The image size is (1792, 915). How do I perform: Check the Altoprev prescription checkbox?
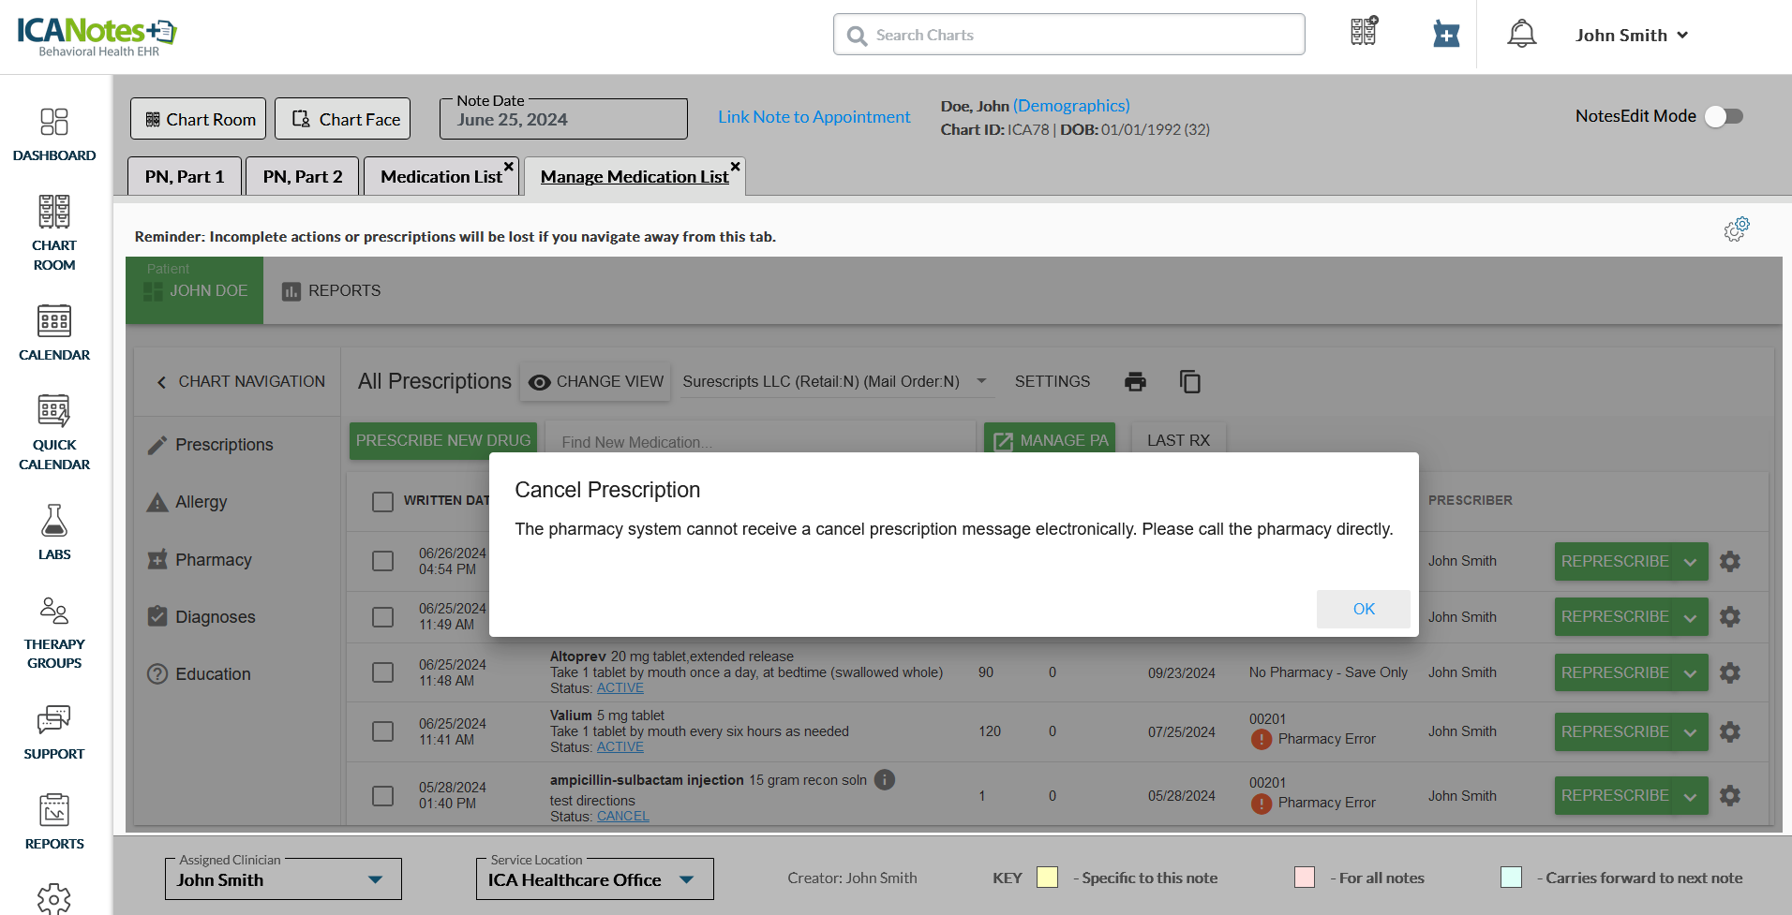[x=382, y=672]
